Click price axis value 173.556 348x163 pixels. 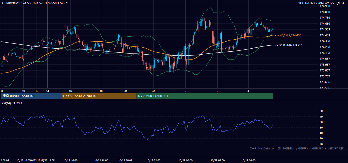325,88
